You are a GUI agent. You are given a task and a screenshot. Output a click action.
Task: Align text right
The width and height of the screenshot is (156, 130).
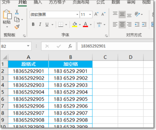(x=129, y=25)
